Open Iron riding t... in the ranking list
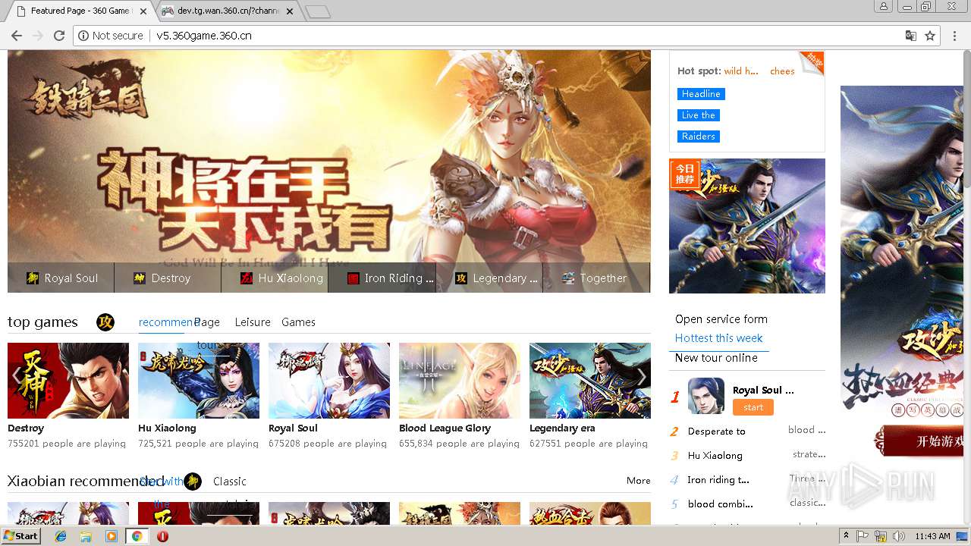The image size is (971, 546). (718, 480)
